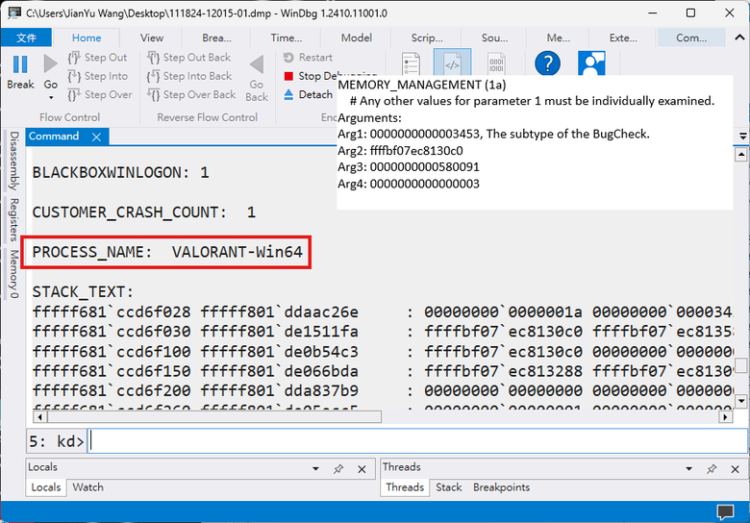Switch to the Model ribbon tab
Viewport: 750px width, 523px height.
tap(357, 37)
